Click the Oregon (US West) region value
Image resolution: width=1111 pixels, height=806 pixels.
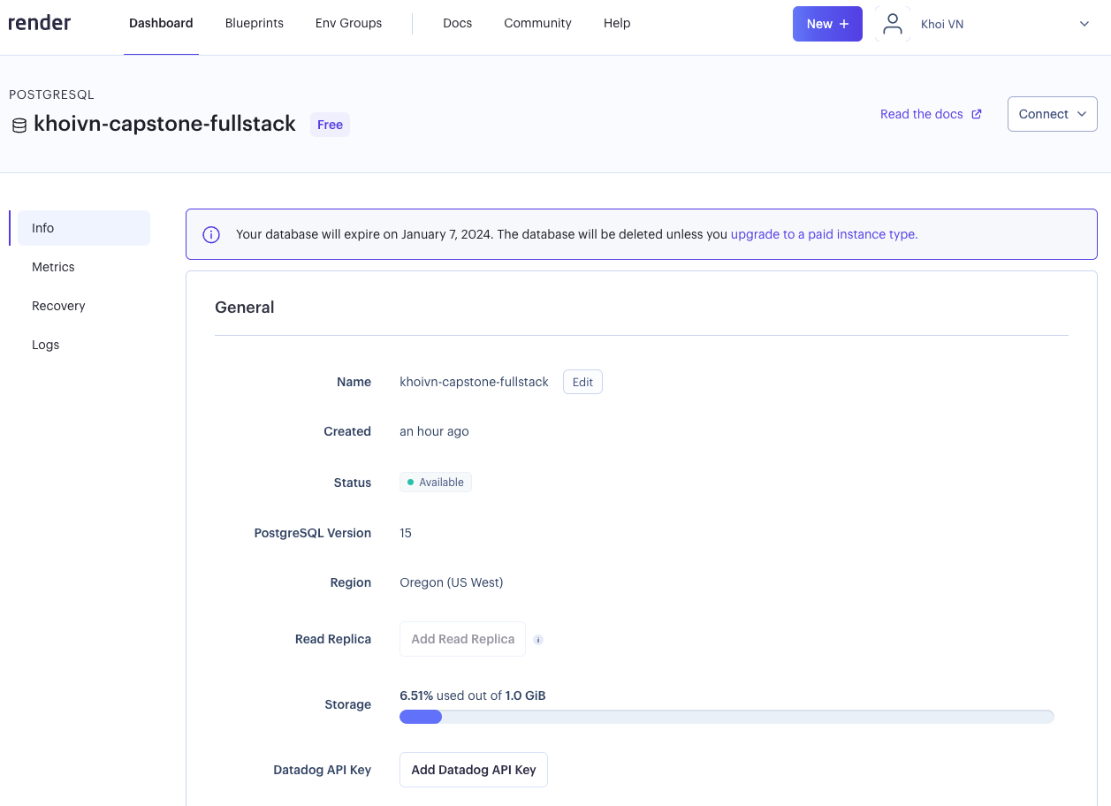point(451,582)
